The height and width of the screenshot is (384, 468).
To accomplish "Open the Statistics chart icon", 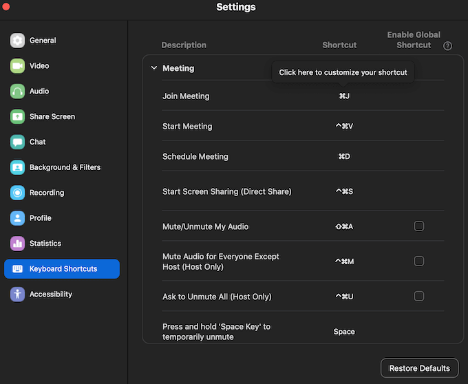I will (x=17, y=244).
